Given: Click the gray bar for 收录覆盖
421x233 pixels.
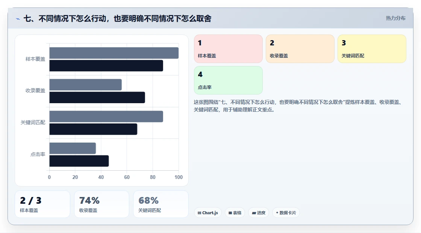Looking at the screenshot, I should click(85, 85).
